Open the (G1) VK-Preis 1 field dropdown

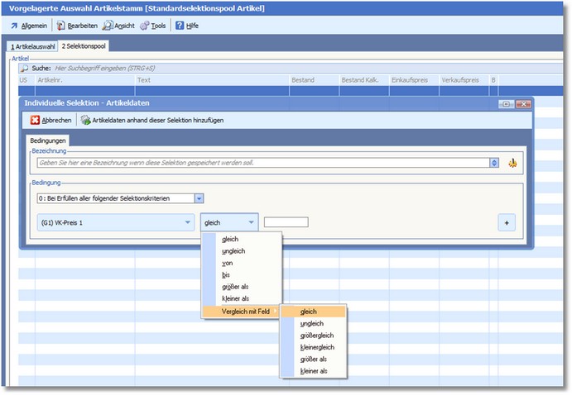pyautogui.click(x=187, y=222)
